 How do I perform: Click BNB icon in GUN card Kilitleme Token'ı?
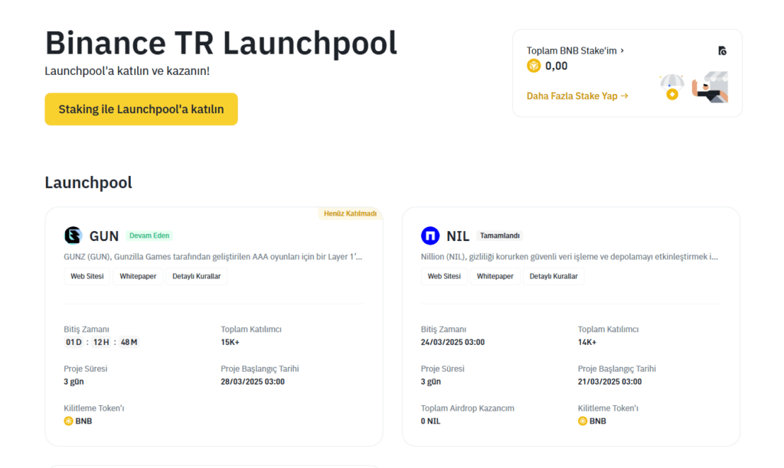point(69,421)
